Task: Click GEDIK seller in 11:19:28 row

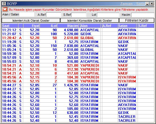Action: pyautogui.click(x=123, y=42)
